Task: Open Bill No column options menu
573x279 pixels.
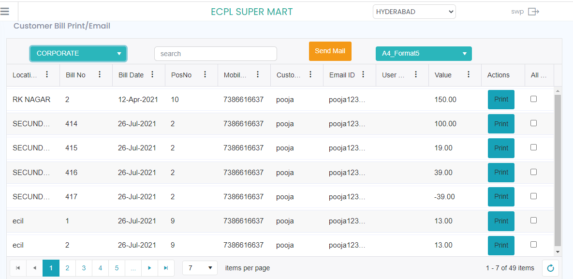Action: [x=100, y=74]
